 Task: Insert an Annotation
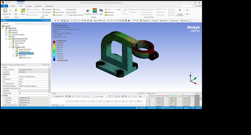coord(58,15)
